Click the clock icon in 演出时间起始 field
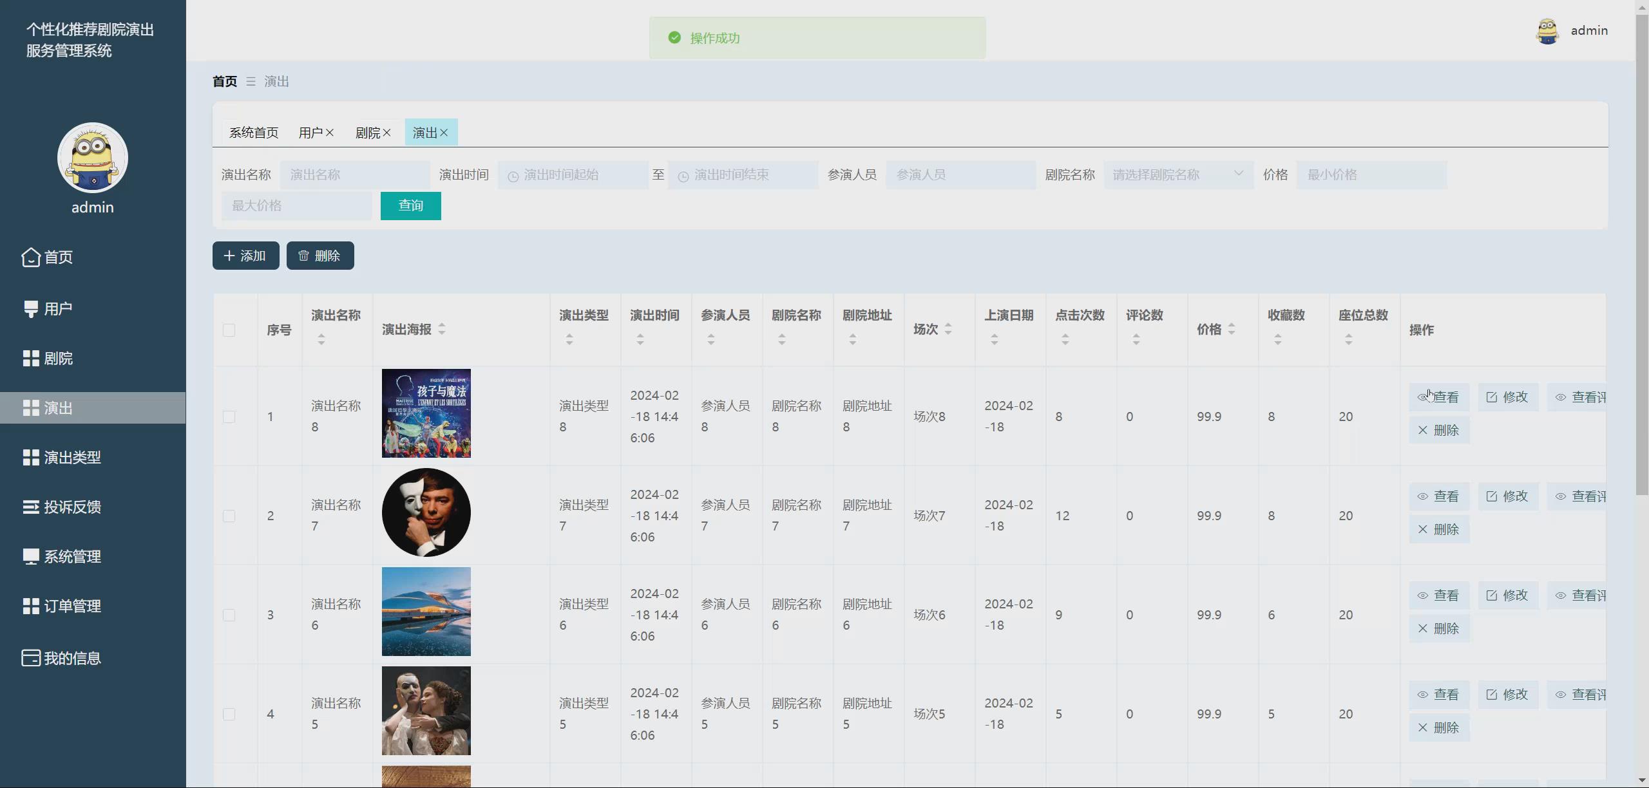1649x788 pixels. (x=513, y=176)
